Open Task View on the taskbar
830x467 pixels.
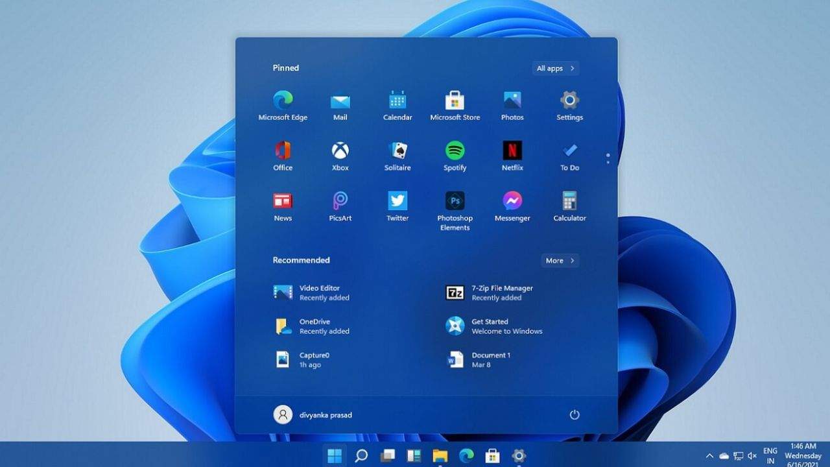(388, 455)
